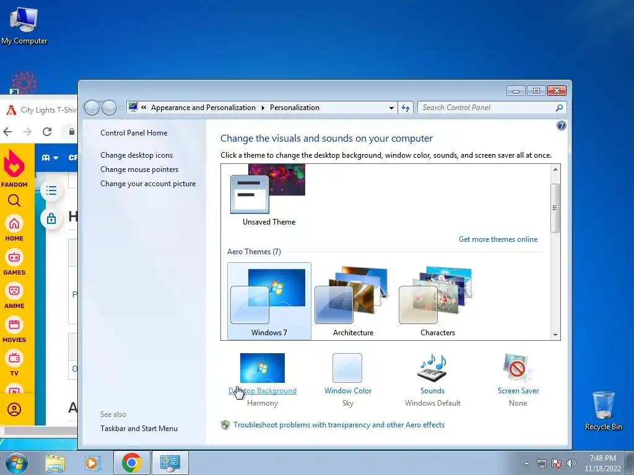Viewport: 634px width, 475px height.
Task: Go back with the Control Panel back arrow
Action: coord(92,108)
